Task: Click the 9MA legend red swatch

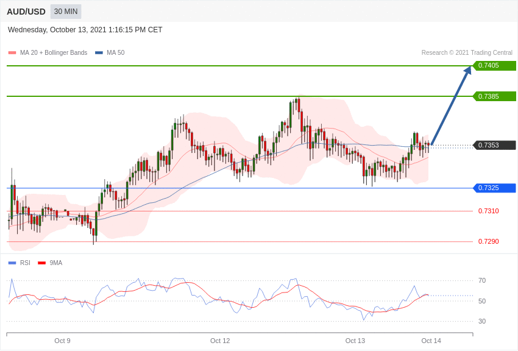Action: pos(42,263)
